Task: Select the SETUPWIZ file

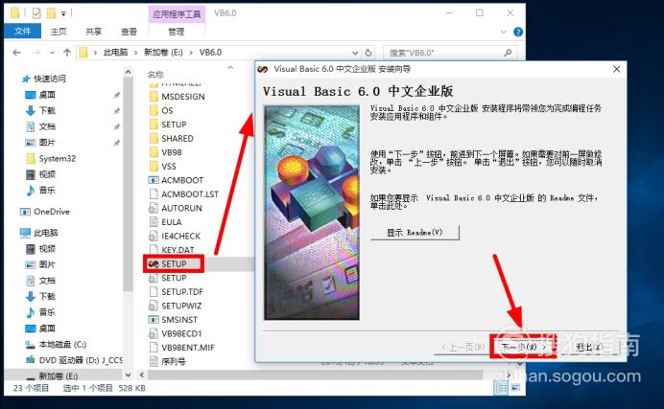Action: (x=181, y=306)
